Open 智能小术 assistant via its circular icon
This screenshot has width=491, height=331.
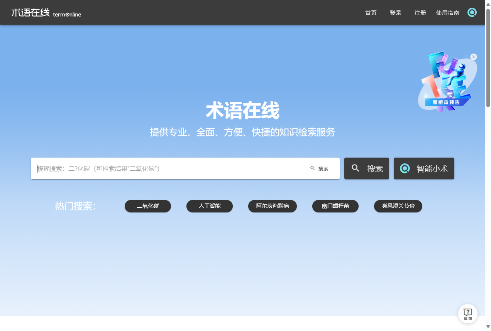pyautogui.click(x=404, y=168)
